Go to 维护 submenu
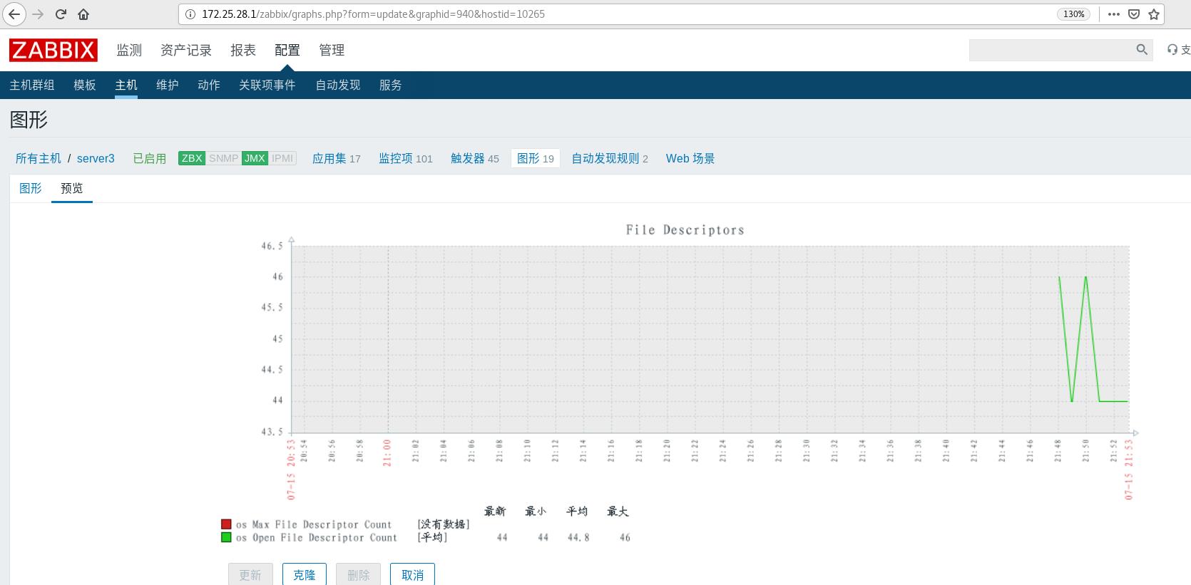 168,85
